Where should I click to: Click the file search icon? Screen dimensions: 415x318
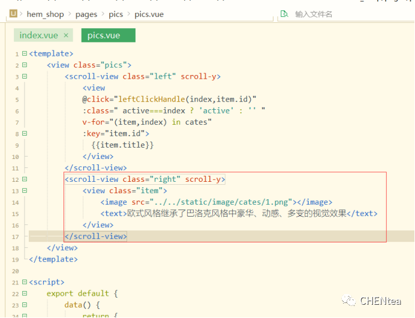coord(284,14)
